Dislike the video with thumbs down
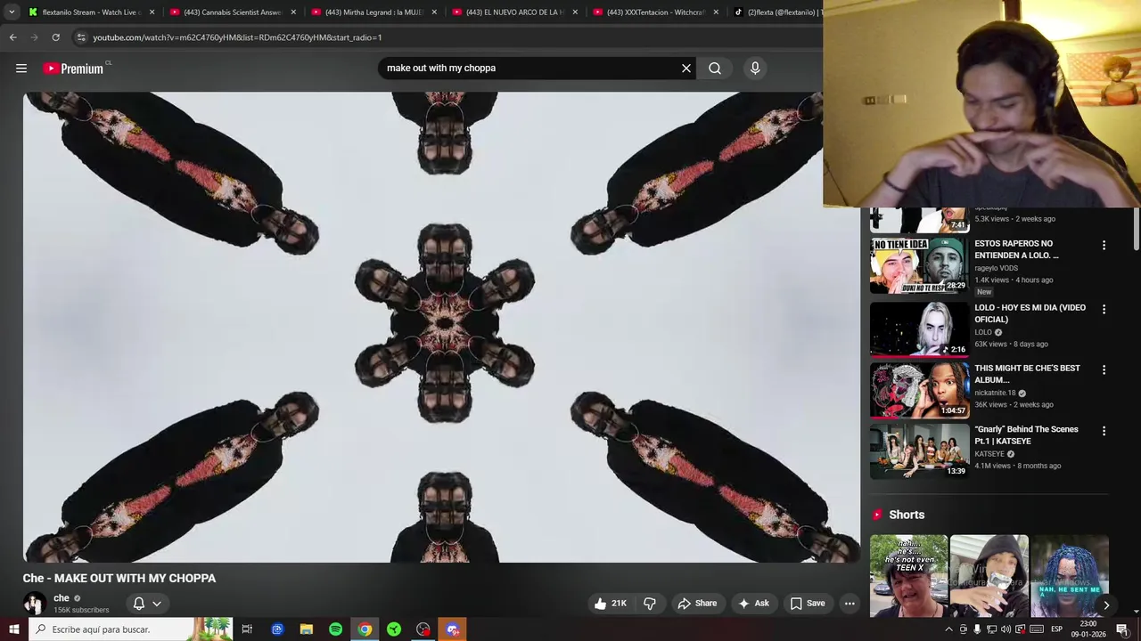This screenshot has width=1141, height=641. 650,604
